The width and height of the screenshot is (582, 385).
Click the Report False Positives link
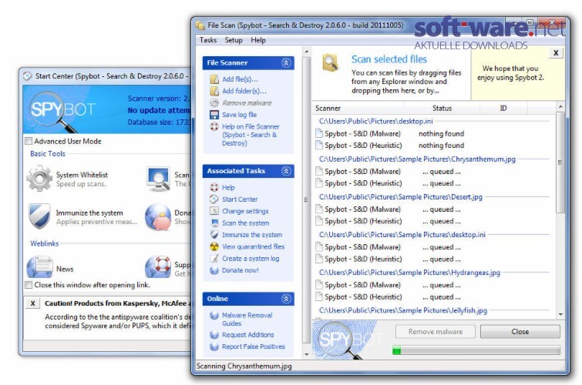[253, 346]
